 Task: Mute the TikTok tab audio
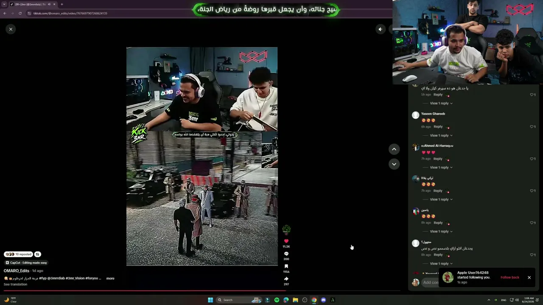pyautogui.click(x=49, y=4)
